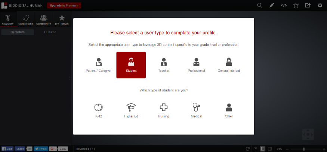This screenshot has height=152, width=327.
Task: Click Upgrade to Premium button
Action: tap(64, 6)
